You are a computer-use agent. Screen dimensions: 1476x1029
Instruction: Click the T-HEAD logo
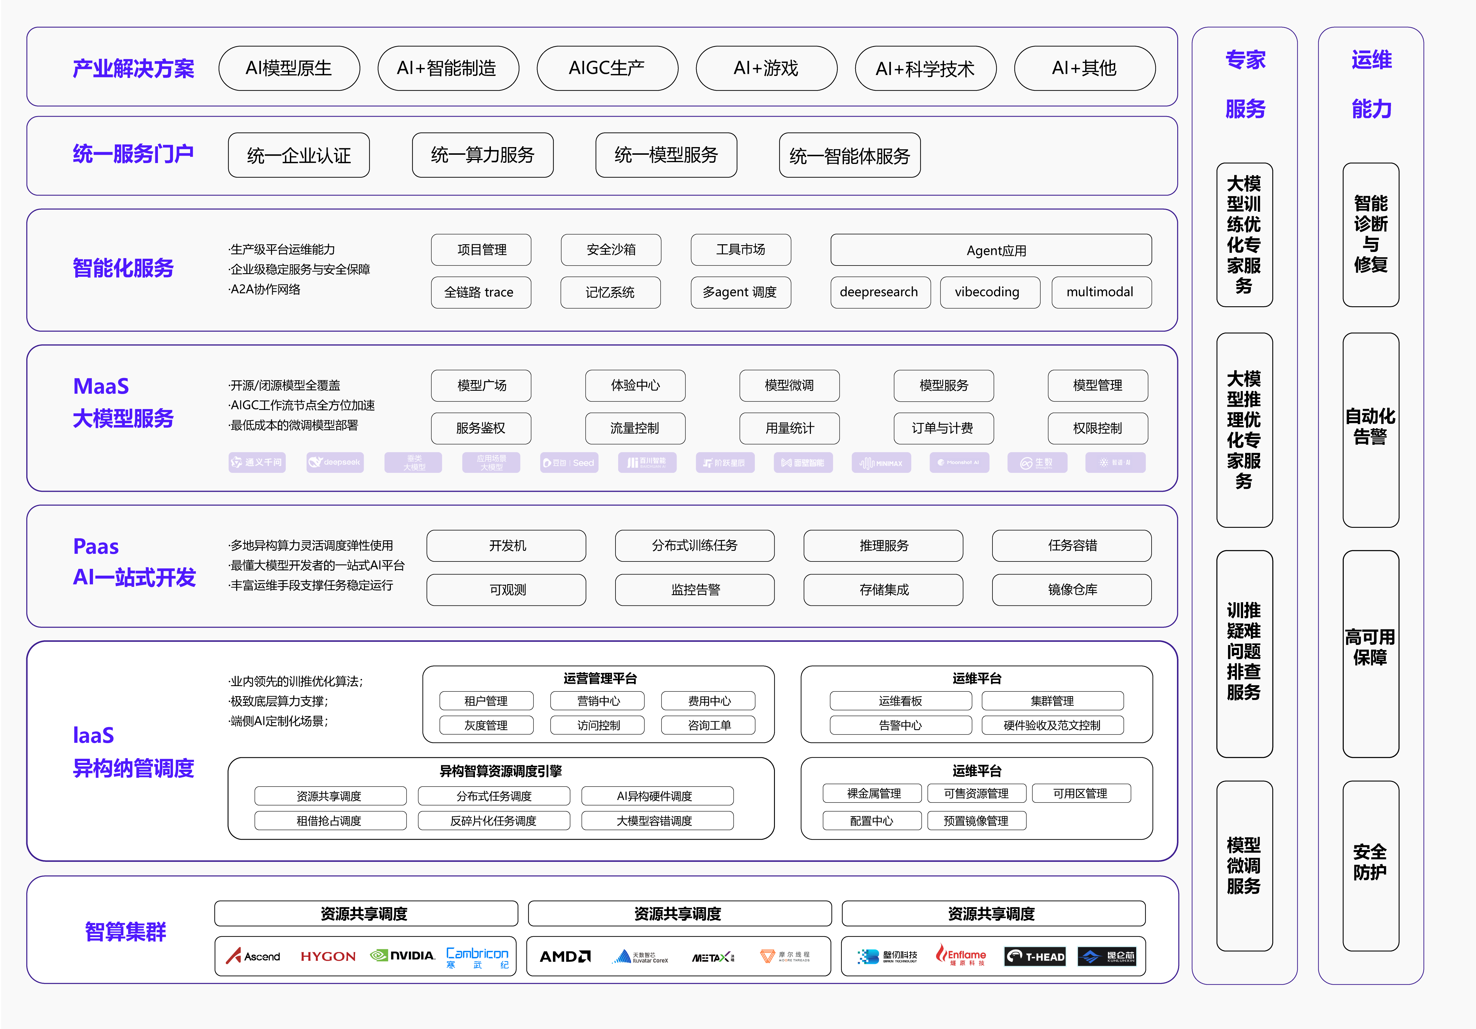1035,956
